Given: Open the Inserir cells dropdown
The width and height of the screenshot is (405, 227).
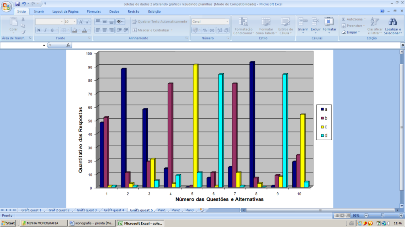Looking at the screenshot, I should point(303,33).
